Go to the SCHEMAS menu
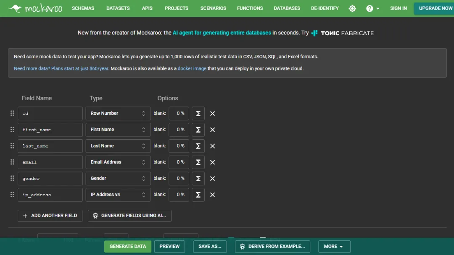Viewport: 454px width, 255px height. pyautogui.click(x=83, y=8)
